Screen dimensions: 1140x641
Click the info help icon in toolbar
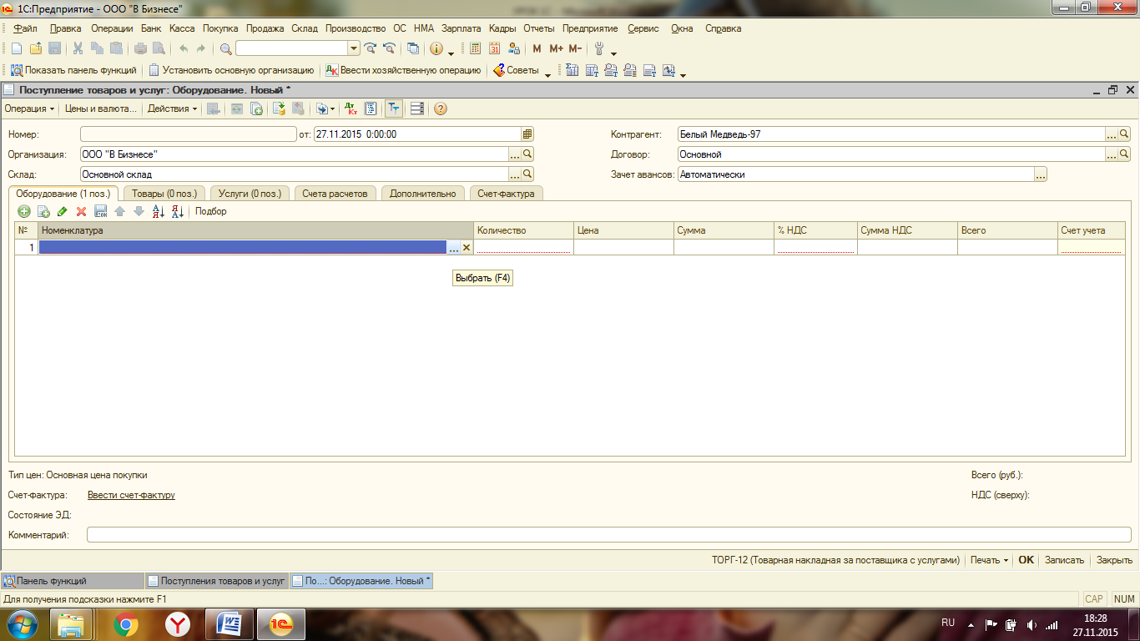pyautogui.click(x=436, y=48)
